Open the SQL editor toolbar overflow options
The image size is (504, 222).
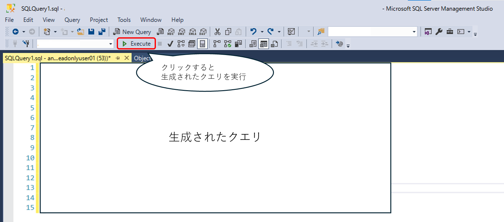348,46
